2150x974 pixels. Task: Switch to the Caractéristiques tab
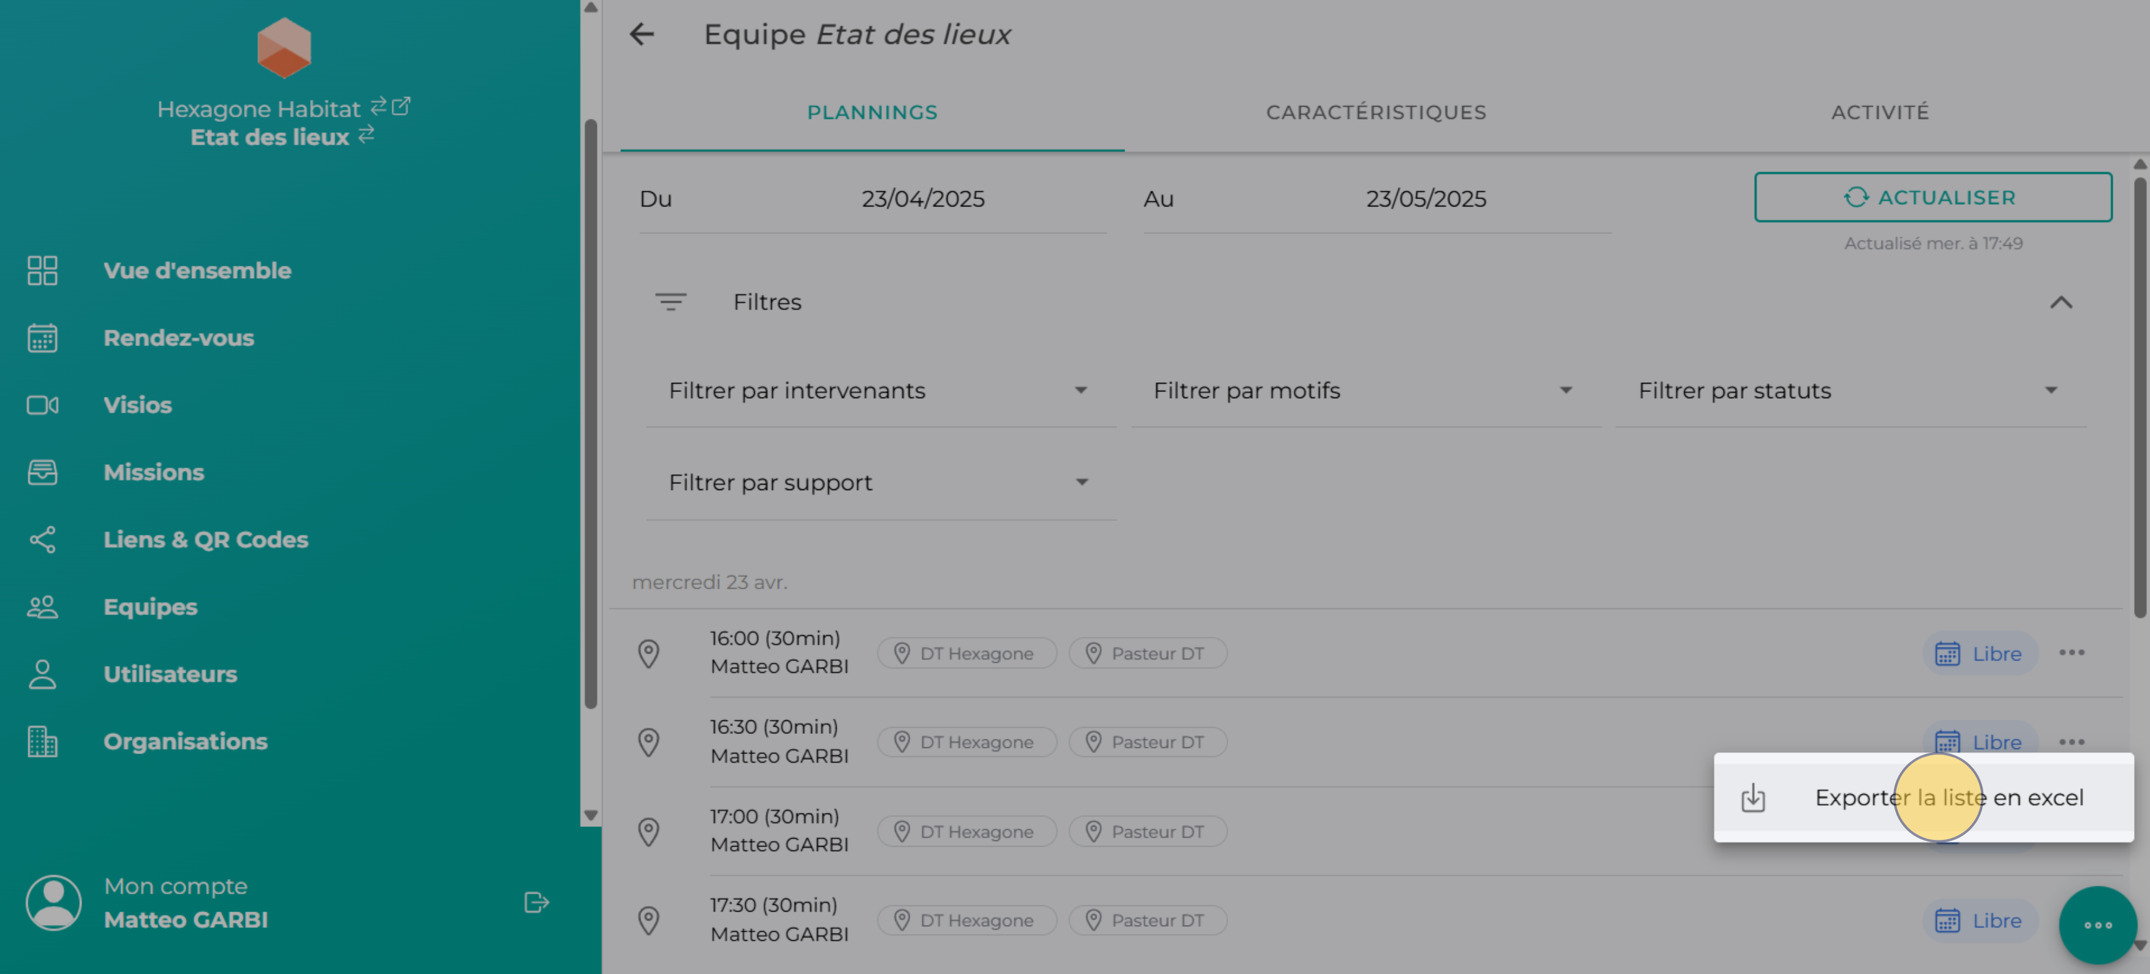coord(1375,113)
